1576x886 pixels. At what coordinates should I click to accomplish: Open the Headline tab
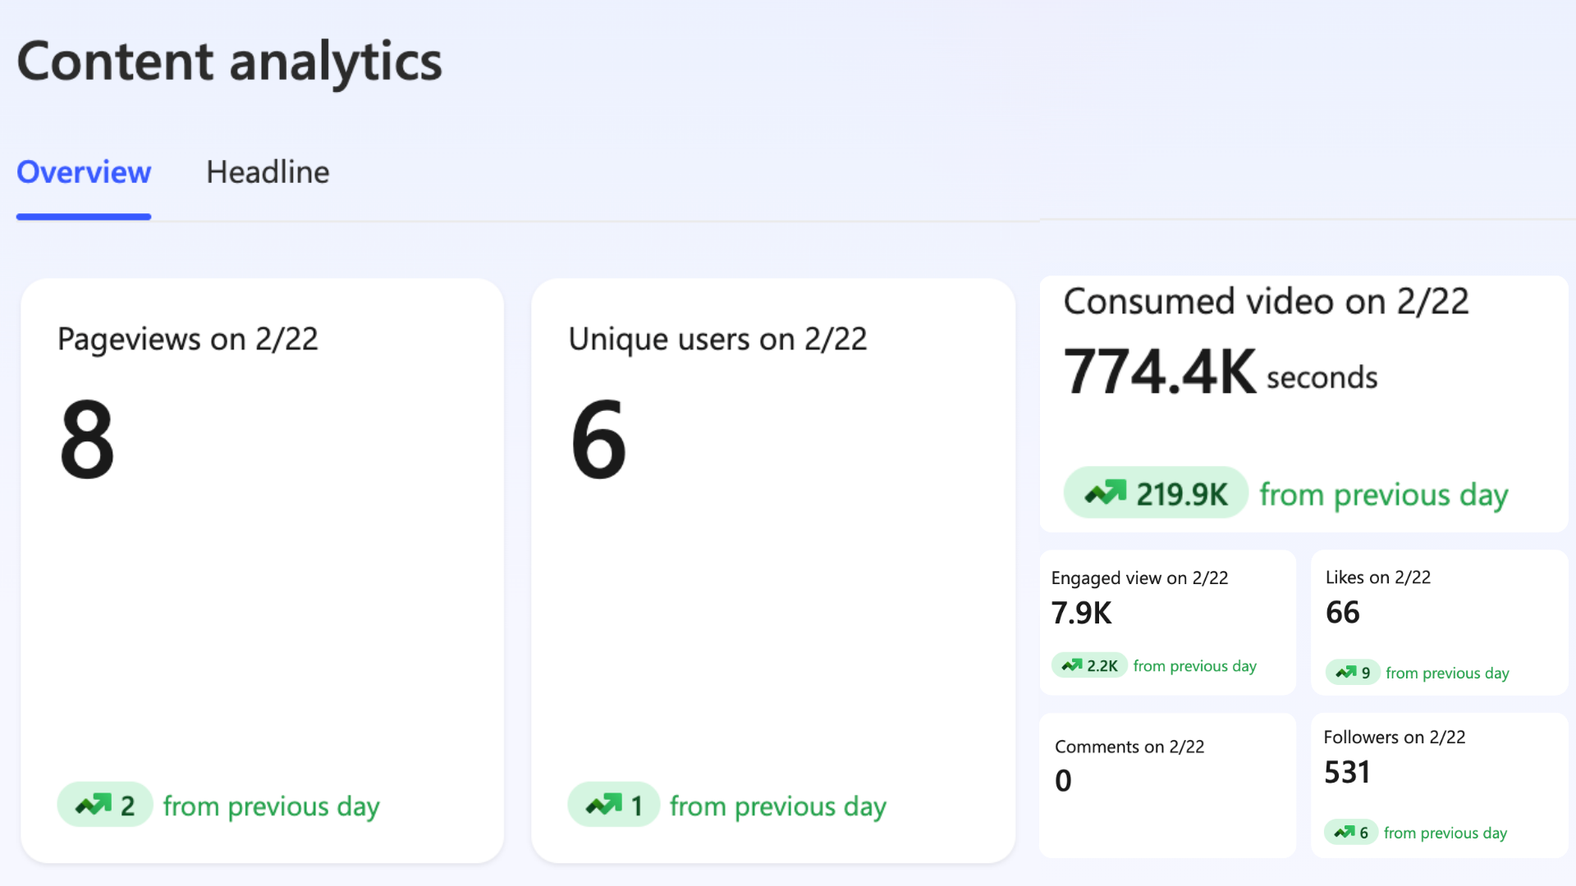point(268,172)
